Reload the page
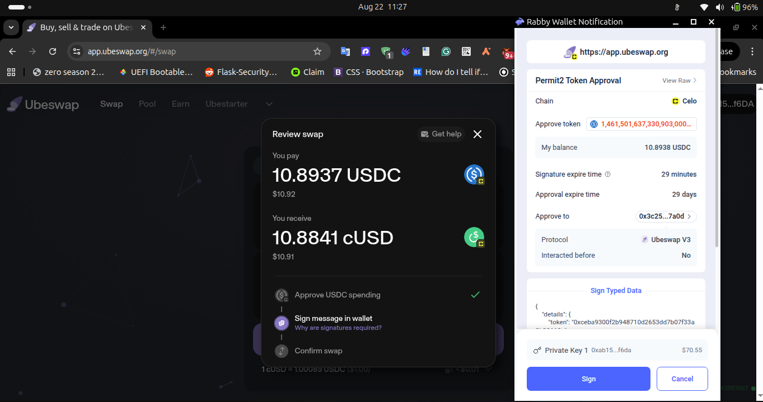This screenshot has width=763, height=402. (53, 51)
